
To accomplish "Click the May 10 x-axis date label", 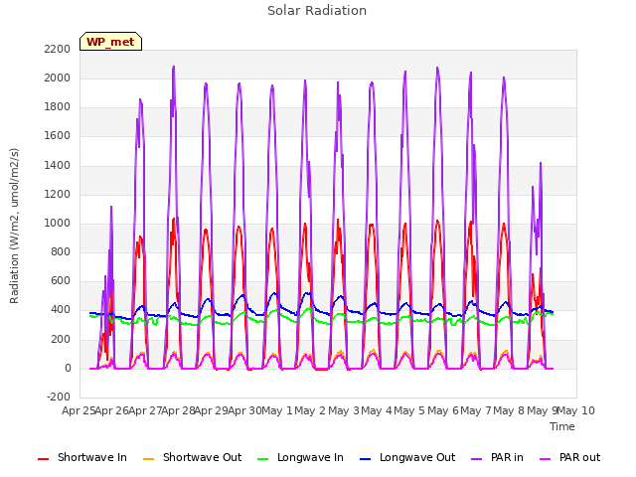I will pos(576,410).
